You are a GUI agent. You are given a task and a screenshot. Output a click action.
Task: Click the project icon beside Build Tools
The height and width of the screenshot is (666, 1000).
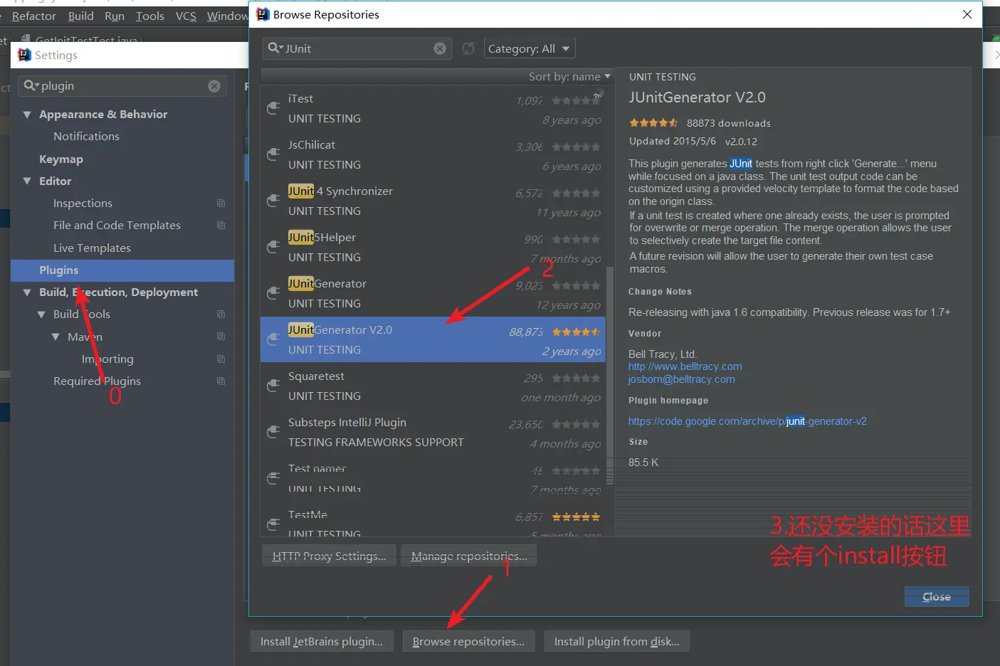(221, 314)
